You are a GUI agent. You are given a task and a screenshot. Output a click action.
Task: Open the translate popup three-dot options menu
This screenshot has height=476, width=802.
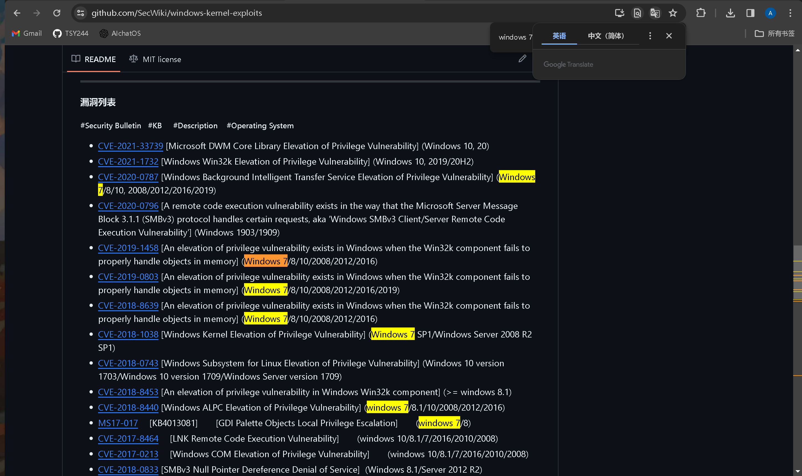click(x=650, y=36)
